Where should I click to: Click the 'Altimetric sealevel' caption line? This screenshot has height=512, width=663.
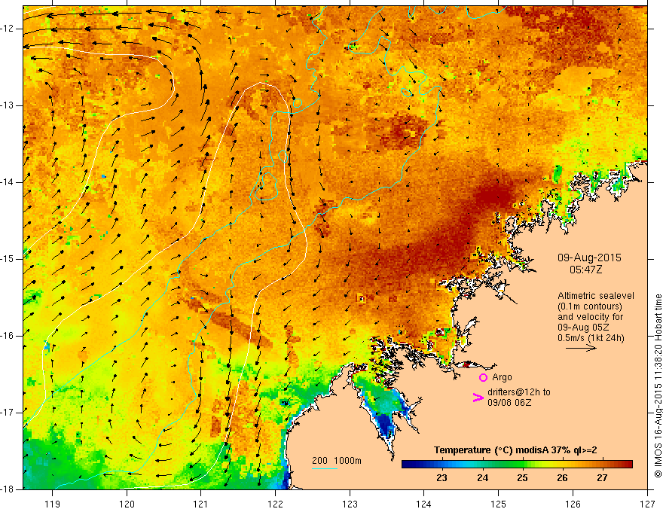[x=596, y=296]
